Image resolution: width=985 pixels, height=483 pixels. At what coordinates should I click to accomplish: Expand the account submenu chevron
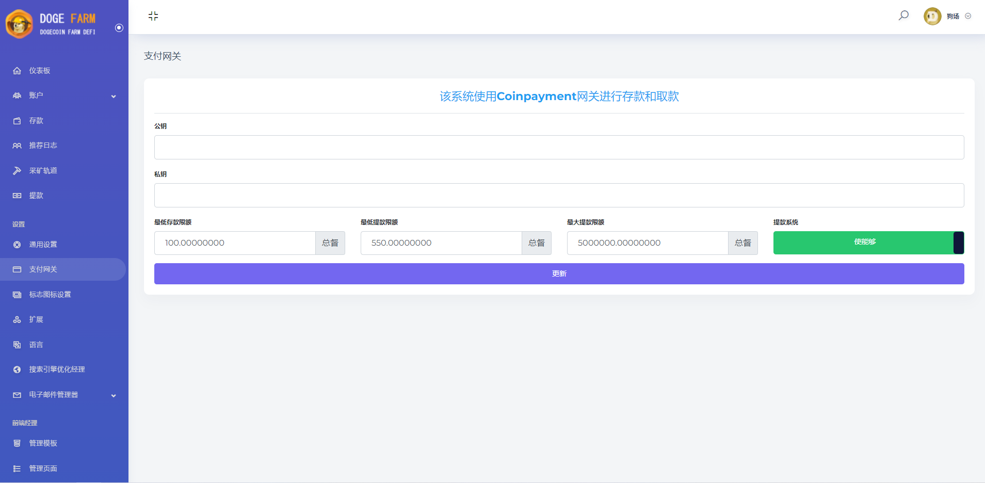point(114,96)
